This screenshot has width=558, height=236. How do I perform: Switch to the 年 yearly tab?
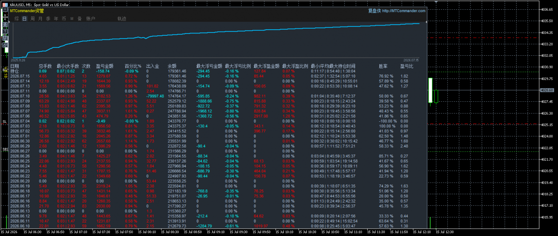56,19
